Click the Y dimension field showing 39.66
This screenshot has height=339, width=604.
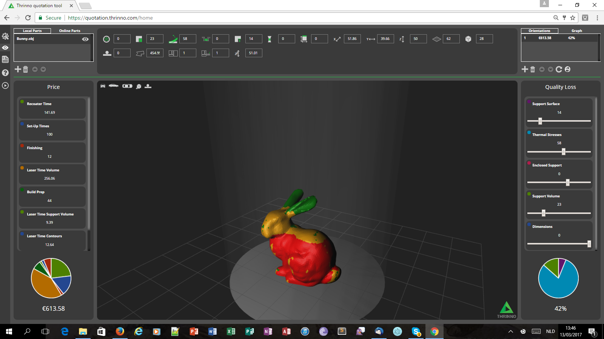(x=385, y=39)
